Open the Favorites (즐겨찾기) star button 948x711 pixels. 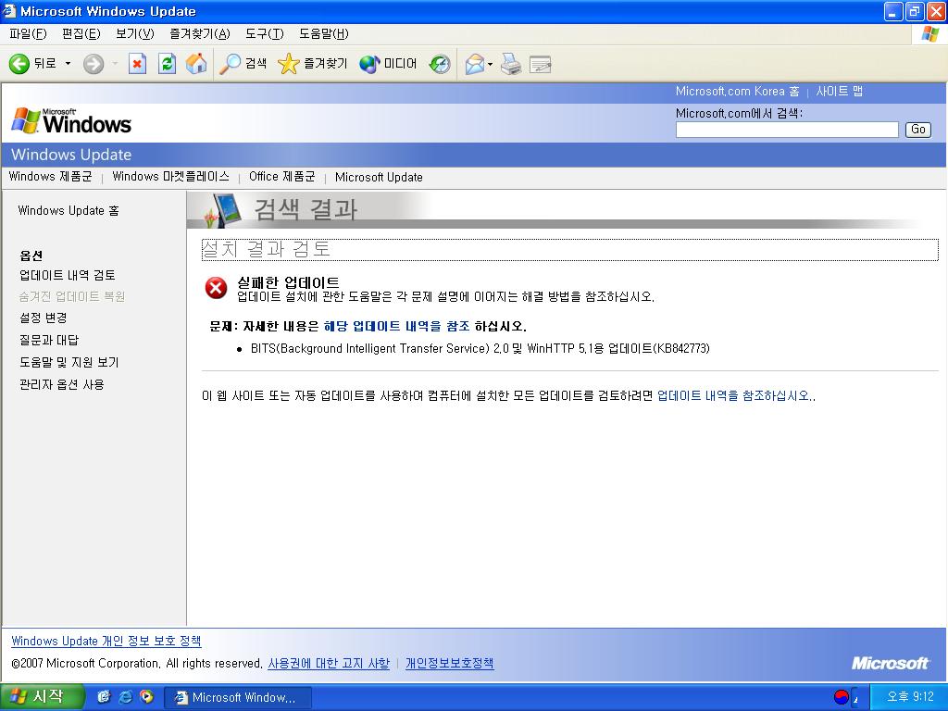313,64
